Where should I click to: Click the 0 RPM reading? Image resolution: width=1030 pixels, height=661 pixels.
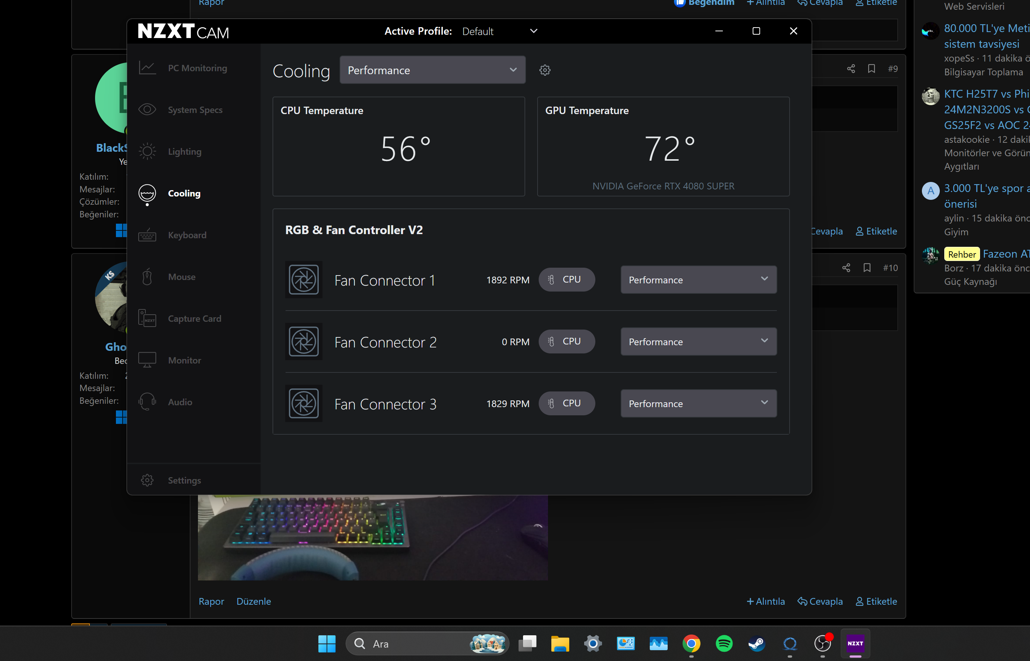[516, 341]
